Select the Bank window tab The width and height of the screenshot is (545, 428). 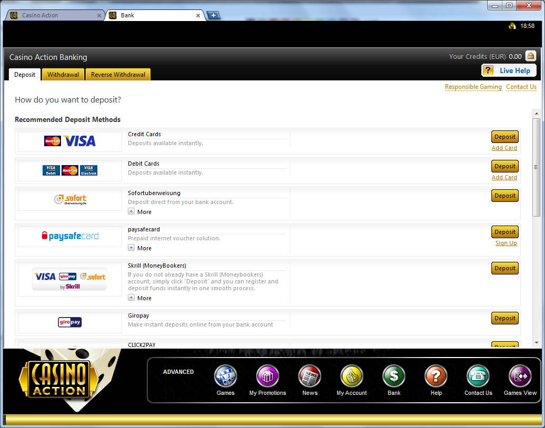156,15
